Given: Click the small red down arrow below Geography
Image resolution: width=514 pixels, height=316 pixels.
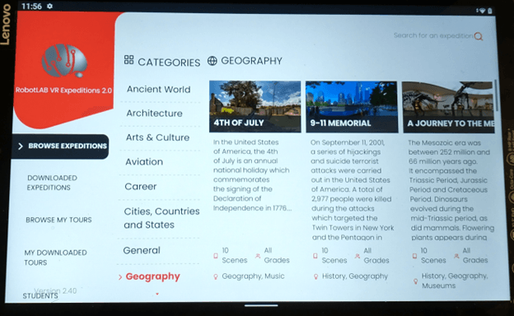Looking at the screenshot, I should coord(157,294).
